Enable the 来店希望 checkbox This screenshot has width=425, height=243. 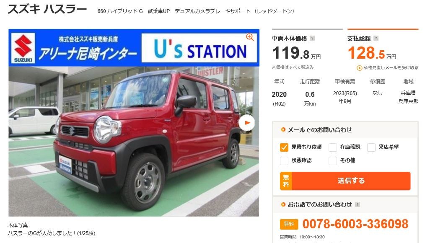pyautogui.click(x=371, y=147)
